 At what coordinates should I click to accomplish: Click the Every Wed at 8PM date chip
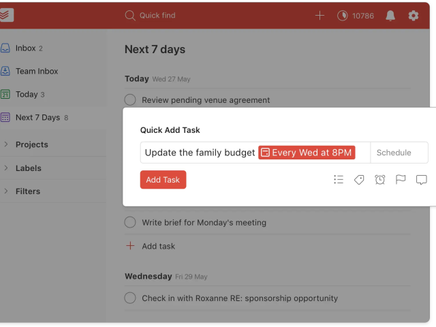pyautogui.click(x=307, y=153)
